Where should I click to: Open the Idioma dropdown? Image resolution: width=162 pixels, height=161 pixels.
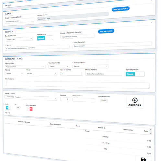pyautogui.click(x=41, y=74)
